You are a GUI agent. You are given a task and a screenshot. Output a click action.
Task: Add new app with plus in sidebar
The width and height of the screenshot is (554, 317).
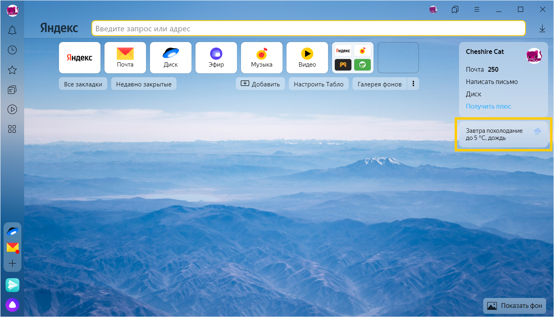pos(13,264)
